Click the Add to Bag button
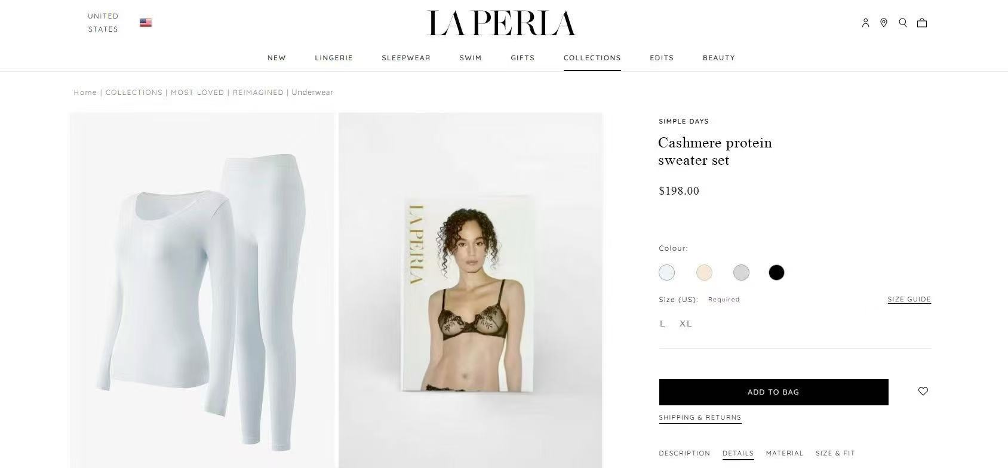Image resolution: width=1008 pixels, height=468 pixels. pyautogui.click(x=774, y=392)
